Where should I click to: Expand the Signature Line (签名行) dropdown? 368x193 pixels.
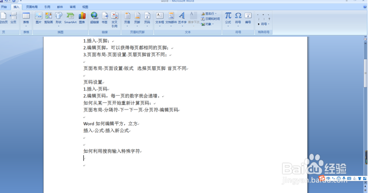(x=216, y=14)
